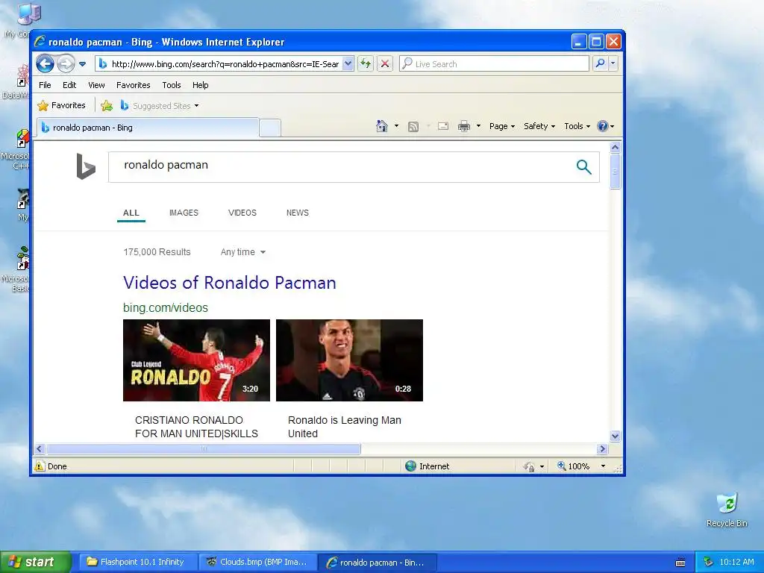The image size is (764, 573).
Task: Click the 0:28 Ronaldo video thumbnail
Action: 349,360
